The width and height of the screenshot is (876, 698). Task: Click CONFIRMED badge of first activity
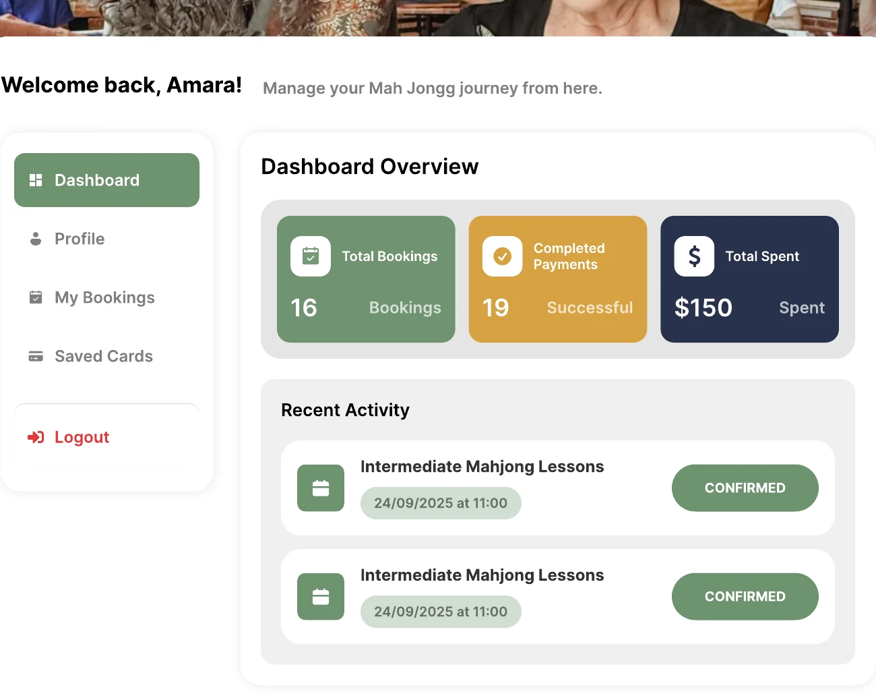click(x=745, y=488)
